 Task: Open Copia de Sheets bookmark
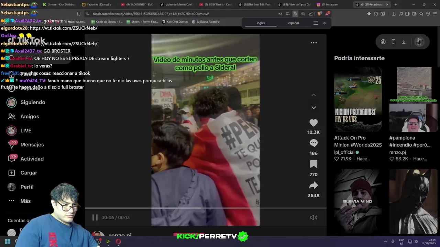pos(107,22)
